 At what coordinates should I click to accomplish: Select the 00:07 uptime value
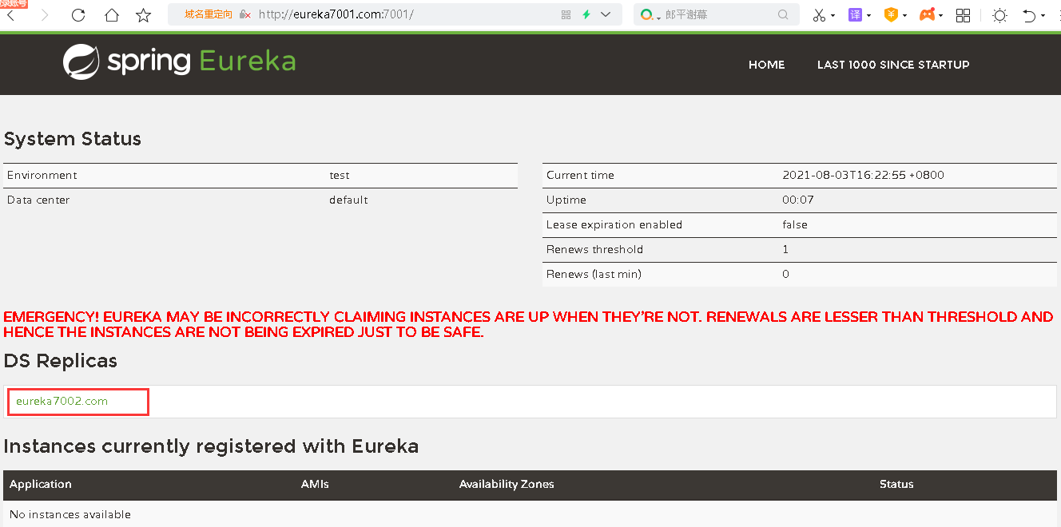point(798,200)
